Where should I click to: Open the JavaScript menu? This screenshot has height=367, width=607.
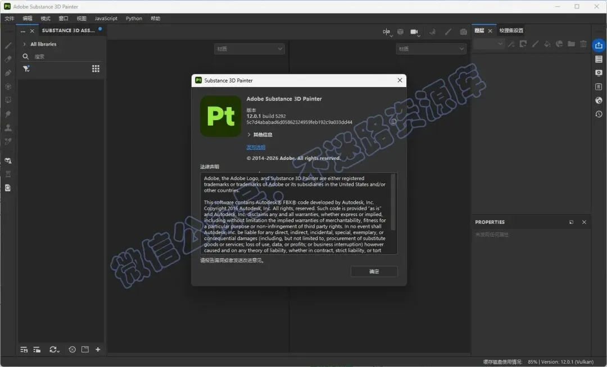coord(106,19)
